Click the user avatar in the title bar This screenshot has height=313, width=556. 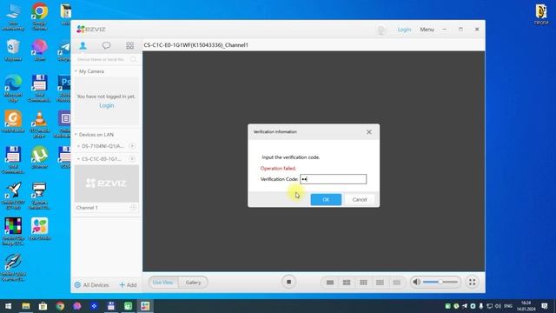coord(381,30)
